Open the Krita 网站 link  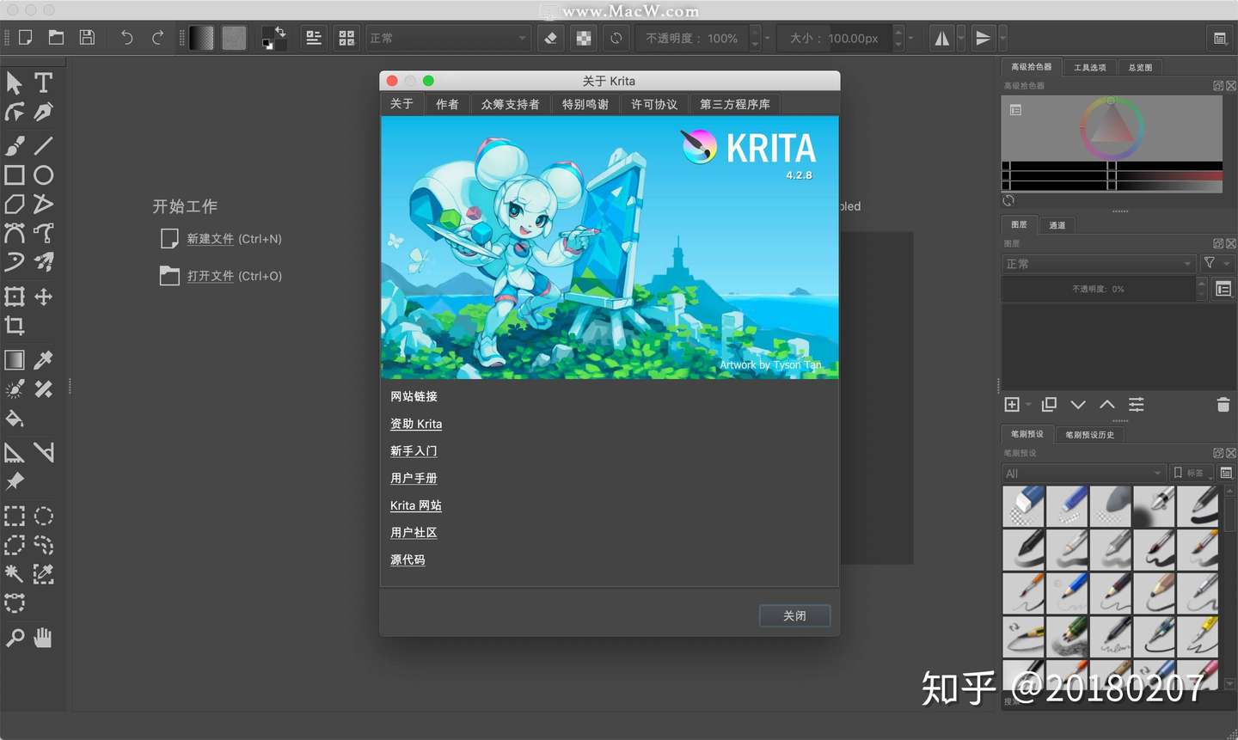click(x=416, y=505)
